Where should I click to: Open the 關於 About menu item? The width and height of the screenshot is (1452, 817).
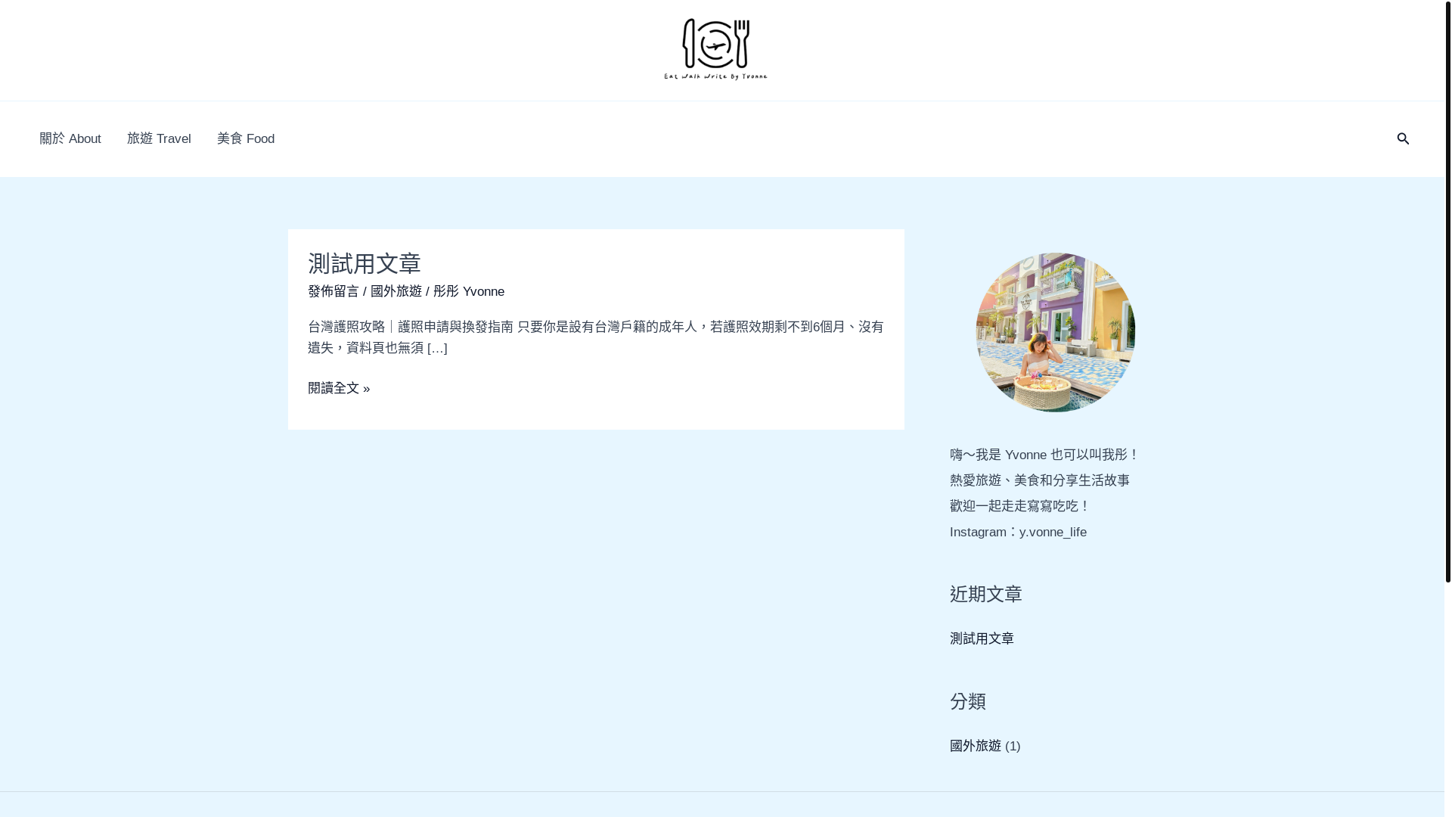click(70, 139)
